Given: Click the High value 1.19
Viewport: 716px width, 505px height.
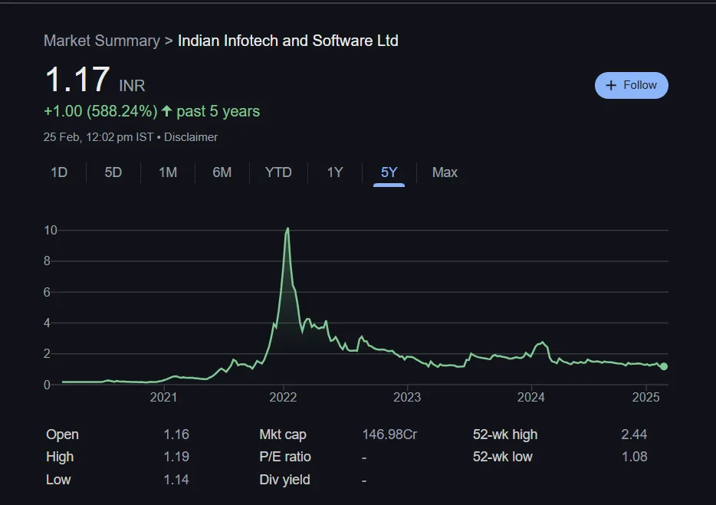Looking at the screenshot, I should tap(176, 457).
